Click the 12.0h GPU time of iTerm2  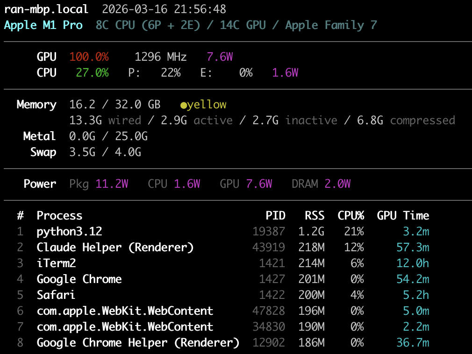(413, 263)
